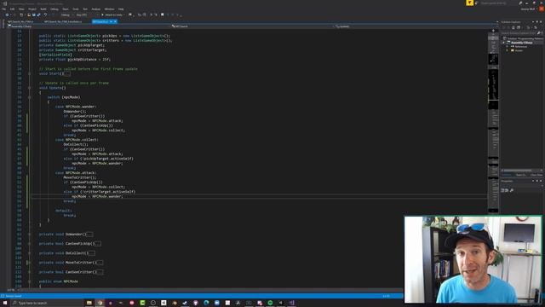Open the Project menu
Viewport: 545px width, 307px height.
32,9
